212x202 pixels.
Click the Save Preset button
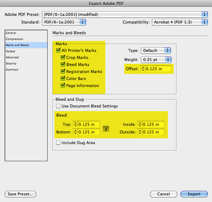point(20,194)
